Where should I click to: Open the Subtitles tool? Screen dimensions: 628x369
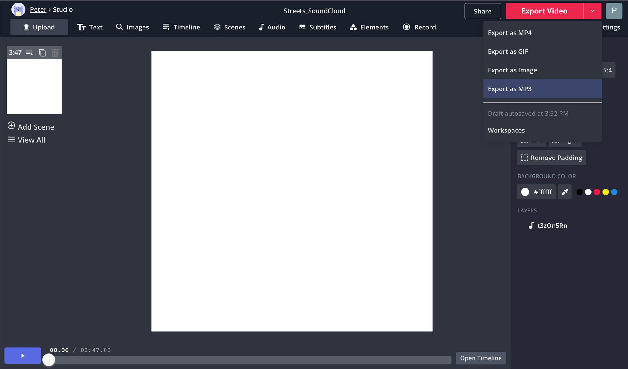point(318,27)
